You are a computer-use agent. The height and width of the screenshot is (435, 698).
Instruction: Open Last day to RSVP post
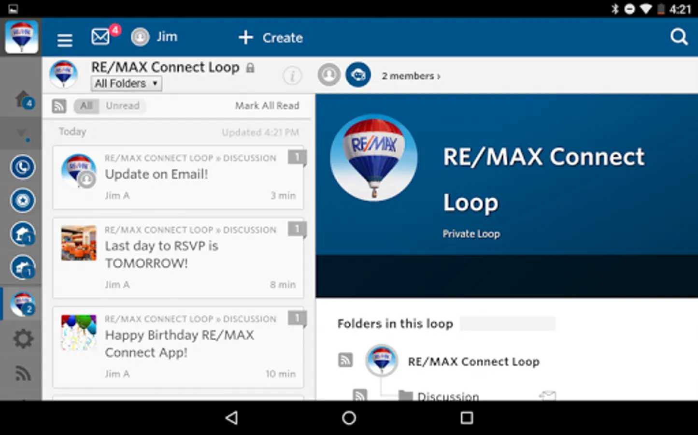(178, 258)
